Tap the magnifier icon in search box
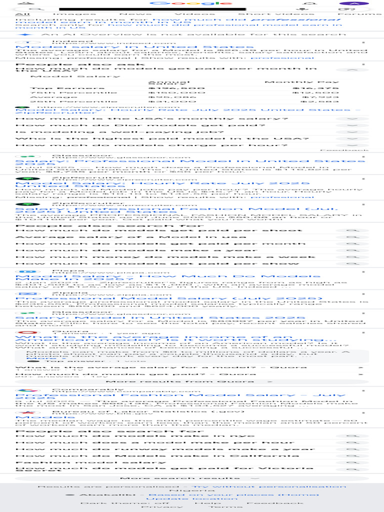 tap(37, 9)
